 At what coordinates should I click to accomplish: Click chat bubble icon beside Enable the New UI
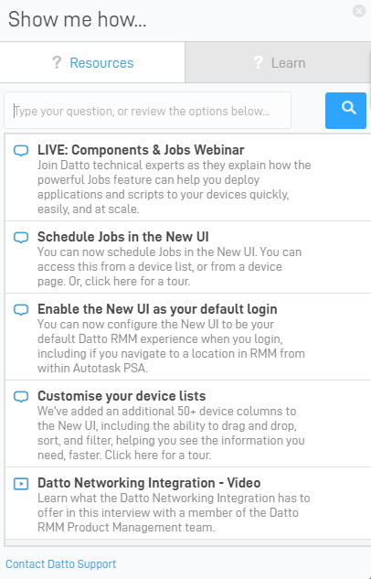click(21, 310)
